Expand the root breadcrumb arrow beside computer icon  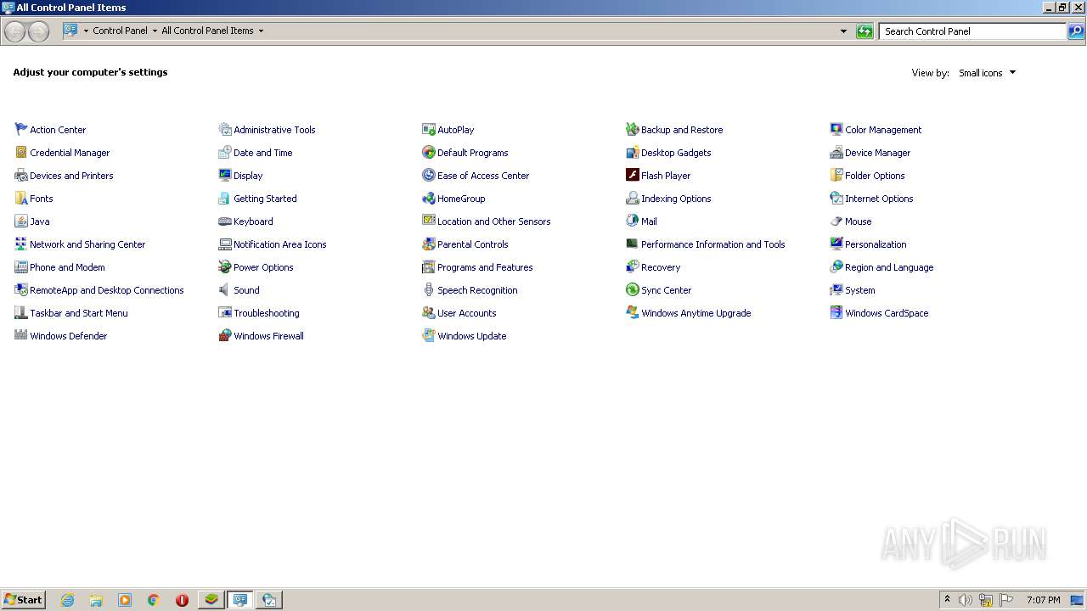pyautogui.click(x=86, y=31)
